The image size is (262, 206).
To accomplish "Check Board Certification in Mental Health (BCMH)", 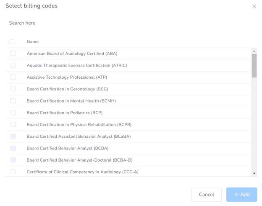I will pos(13,101).
